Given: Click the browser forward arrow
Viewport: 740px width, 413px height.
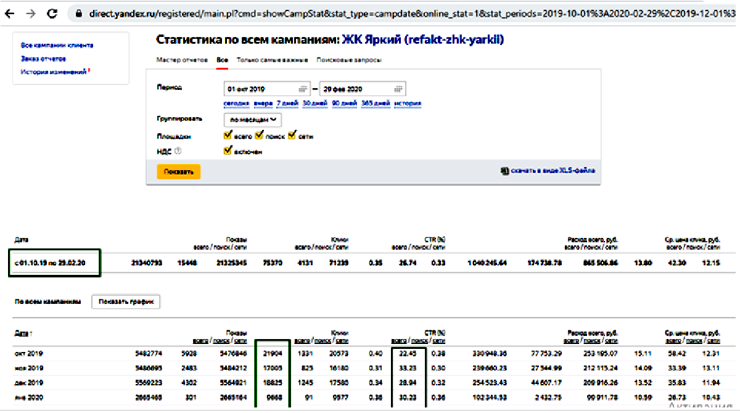Looking at the screenshot, I should click(31, 12).
